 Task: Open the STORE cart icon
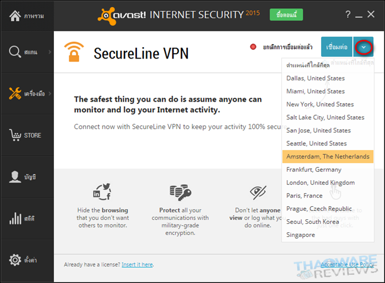16,135
